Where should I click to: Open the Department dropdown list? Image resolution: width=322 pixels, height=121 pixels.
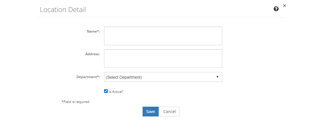(x=163, y=77)
